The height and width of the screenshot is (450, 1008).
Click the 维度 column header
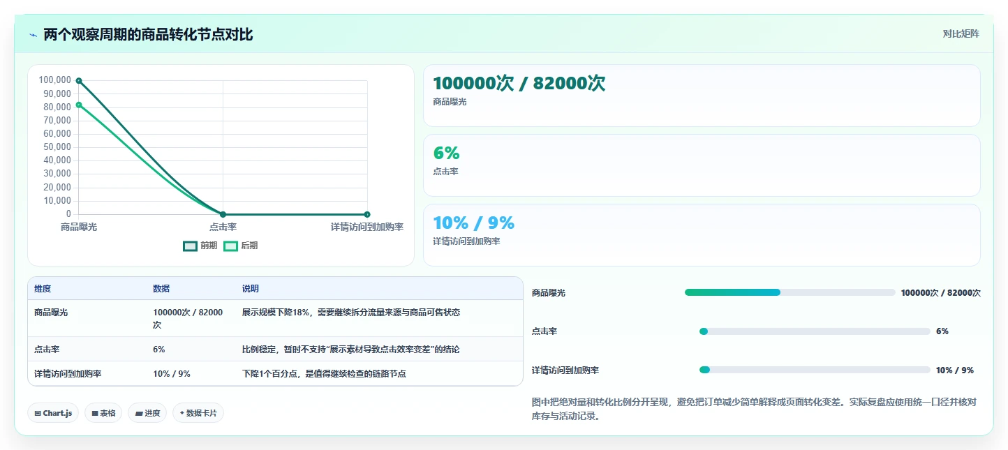pos(43,289)
